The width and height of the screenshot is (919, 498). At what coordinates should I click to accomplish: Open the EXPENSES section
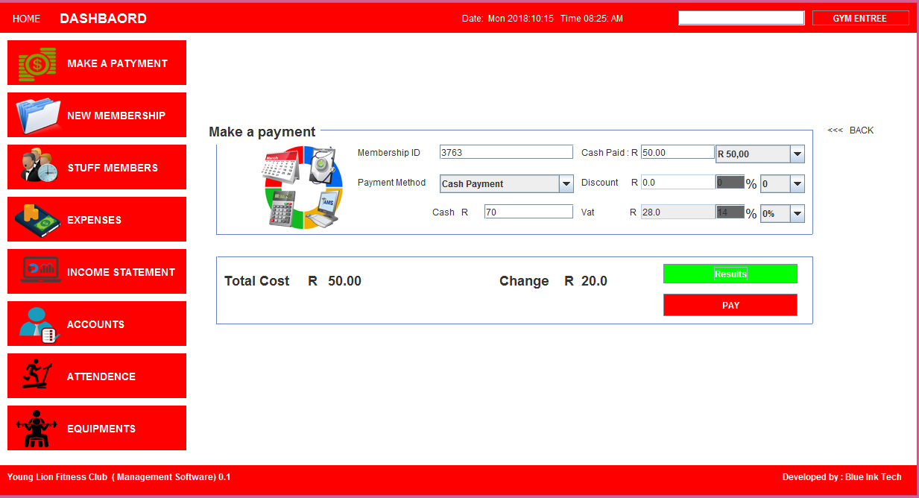97,219
